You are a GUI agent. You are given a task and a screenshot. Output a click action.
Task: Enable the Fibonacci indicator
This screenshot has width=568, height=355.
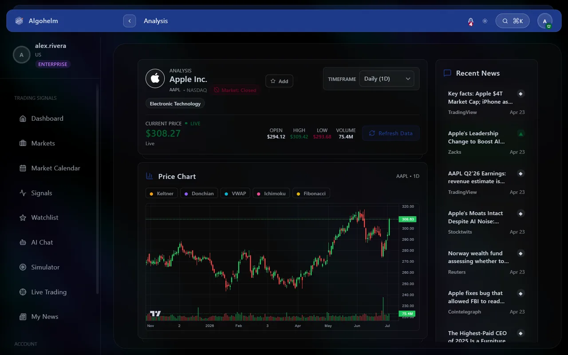tap(311, 193)
